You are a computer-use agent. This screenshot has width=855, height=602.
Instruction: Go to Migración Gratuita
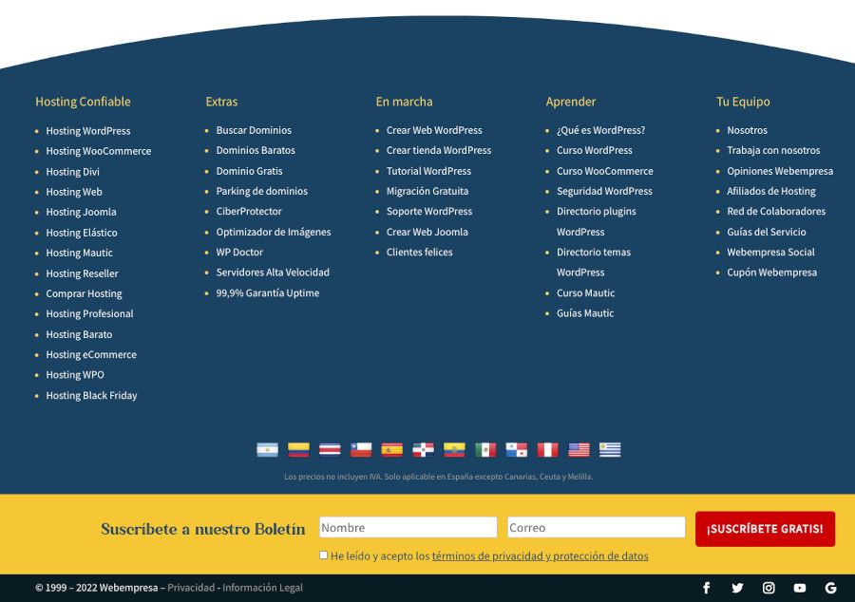(x=427, y=191)
